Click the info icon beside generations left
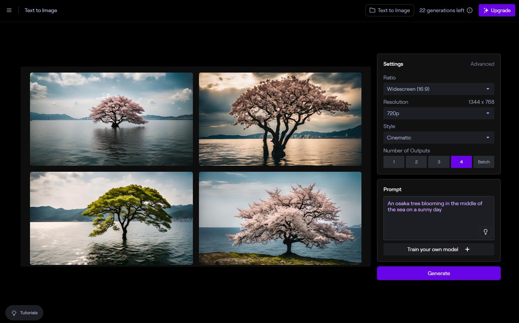This screenshot has width=519, height=323. (x=470, y=10)
